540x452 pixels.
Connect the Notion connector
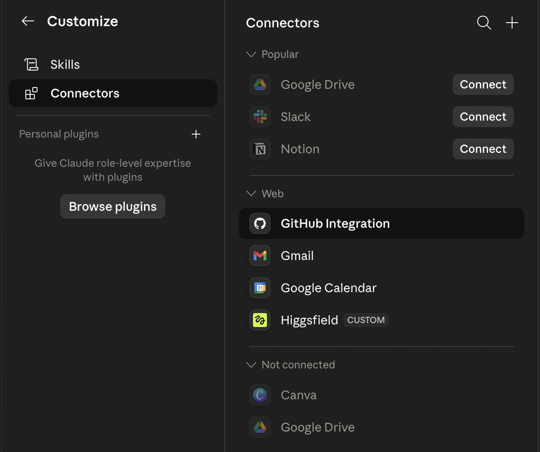click(483, 149)
